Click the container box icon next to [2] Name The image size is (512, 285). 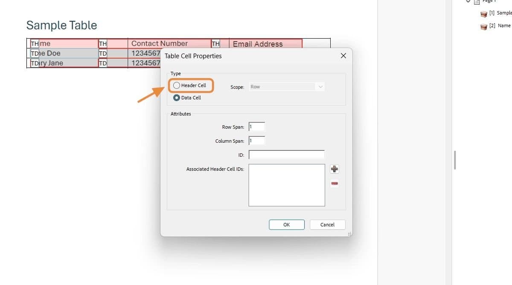(x=484, y=26)
